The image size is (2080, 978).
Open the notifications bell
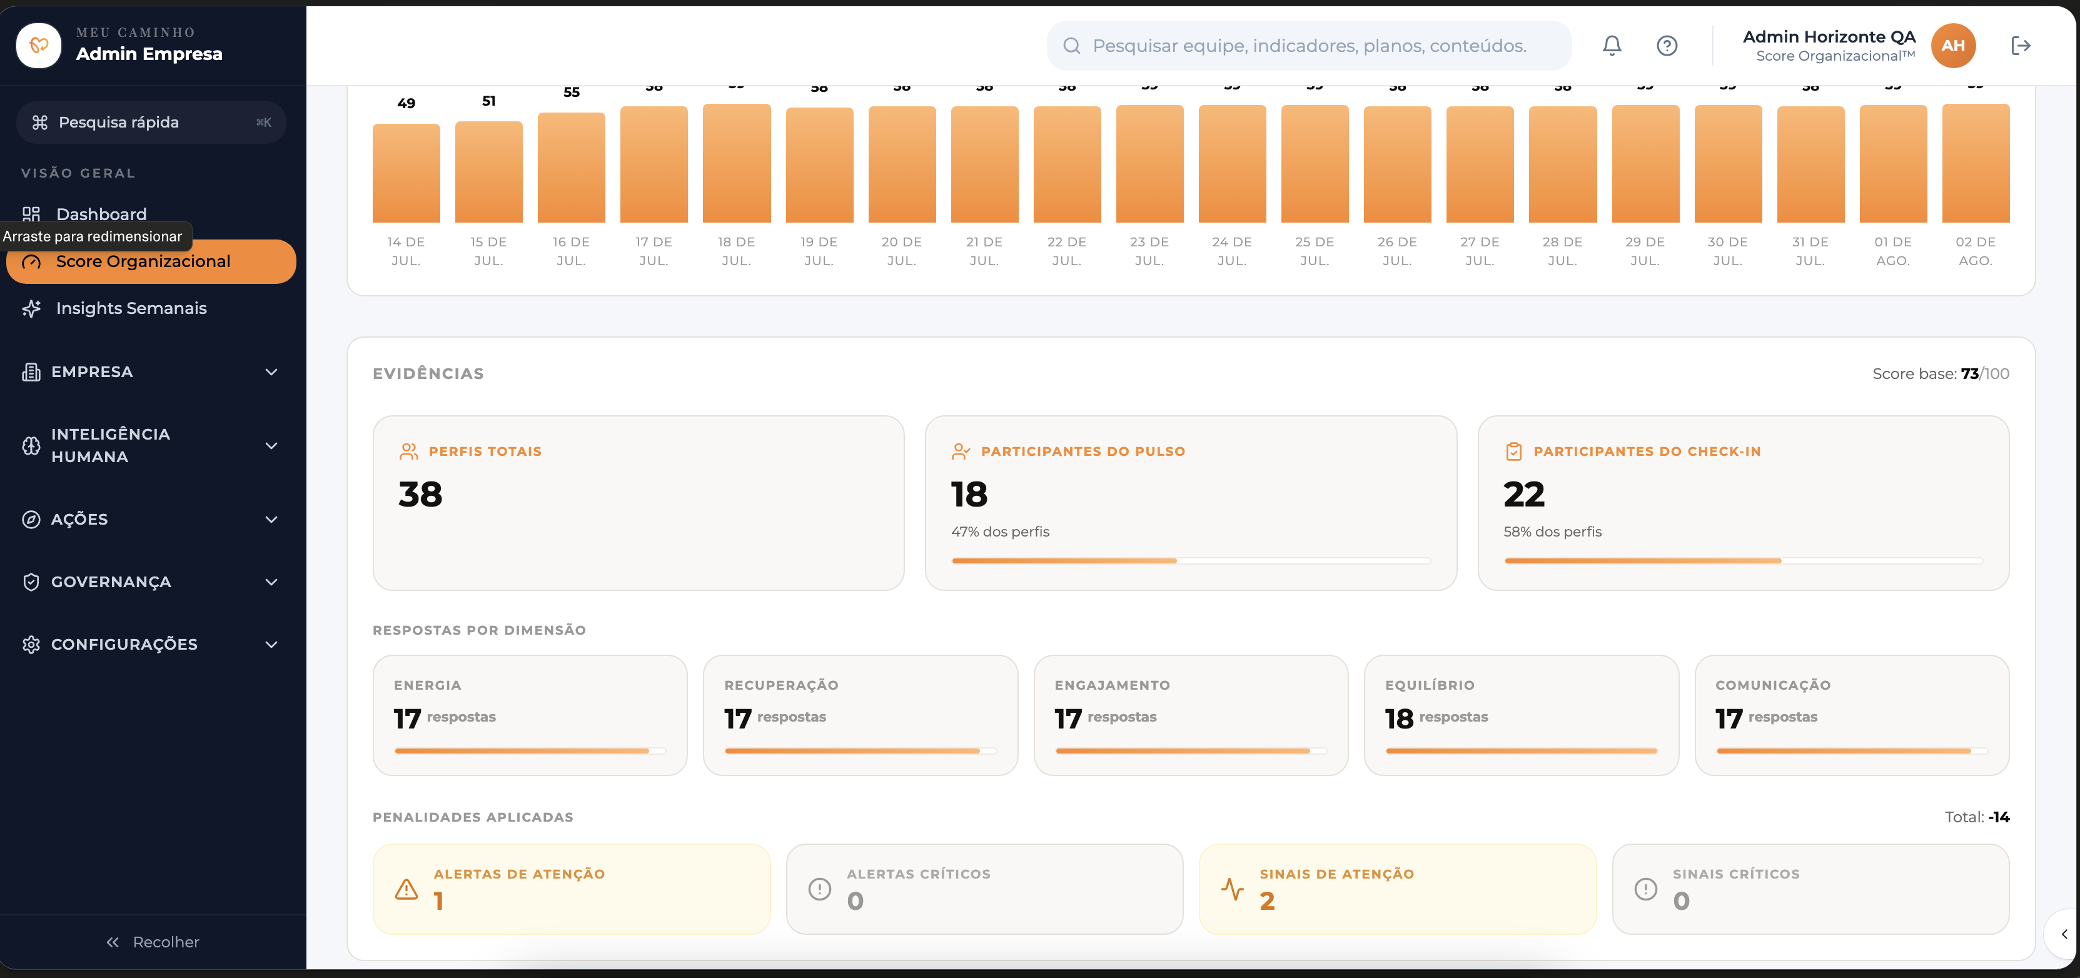point(1612,45)
